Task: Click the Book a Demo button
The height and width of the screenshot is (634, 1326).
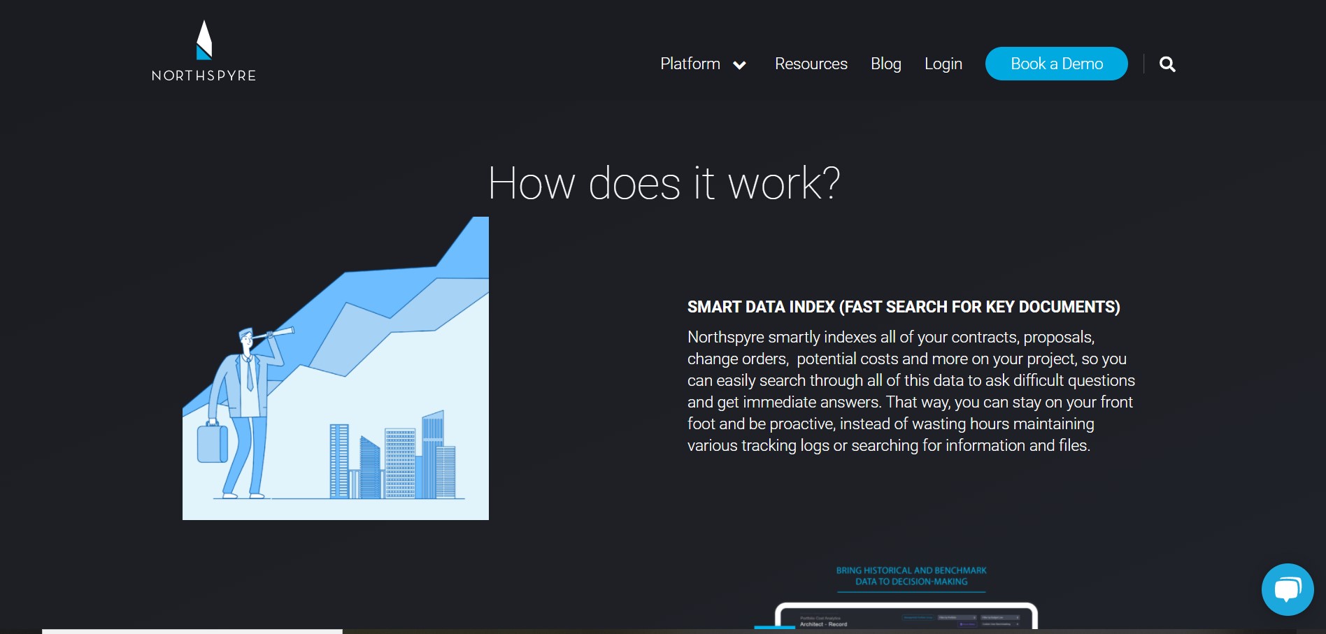Action: click(x=1057, y=64)
